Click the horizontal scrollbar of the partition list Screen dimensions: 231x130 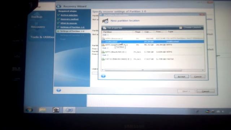point(143,70)
